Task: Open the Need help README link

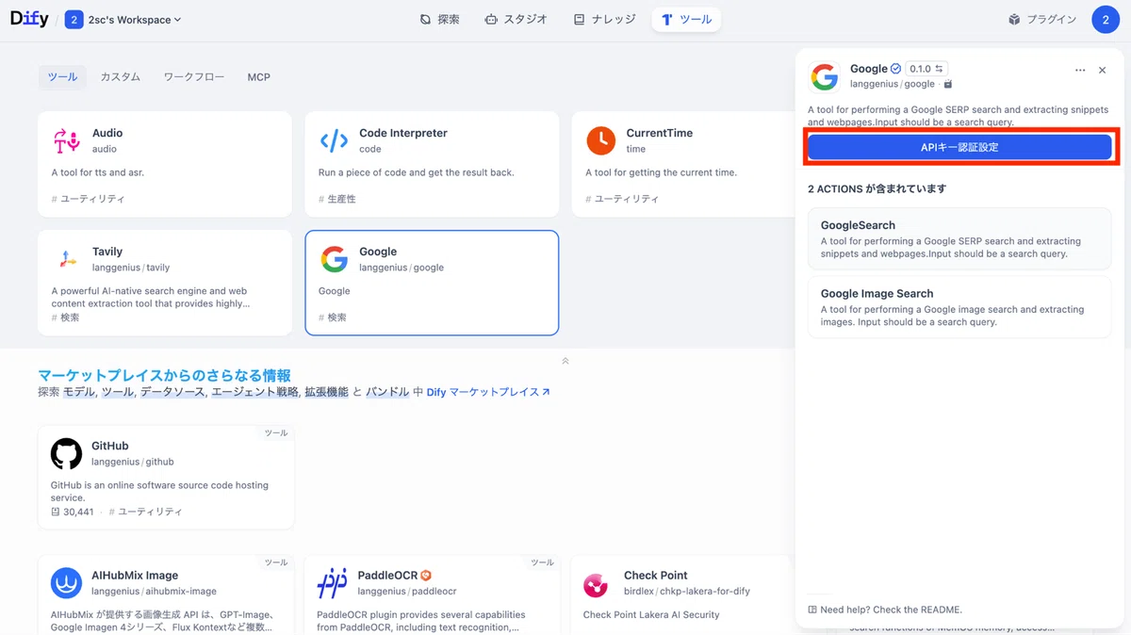Action: tap(885, 610)
